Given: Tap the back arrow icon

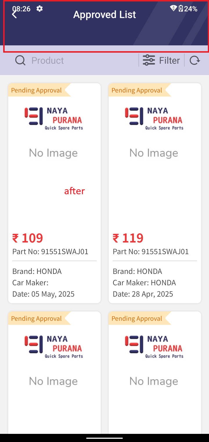Looking at the screenshot, I should pyautogui.click(x=14, y=14).
